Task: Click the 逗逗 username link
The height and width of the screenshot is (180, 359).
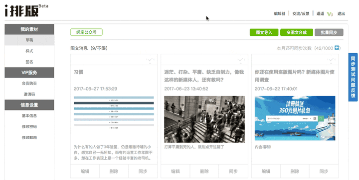Action: (320, 14)
